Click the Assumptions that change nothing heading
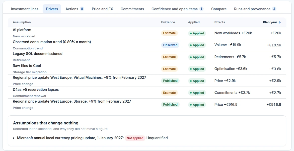 click(46, 123)
